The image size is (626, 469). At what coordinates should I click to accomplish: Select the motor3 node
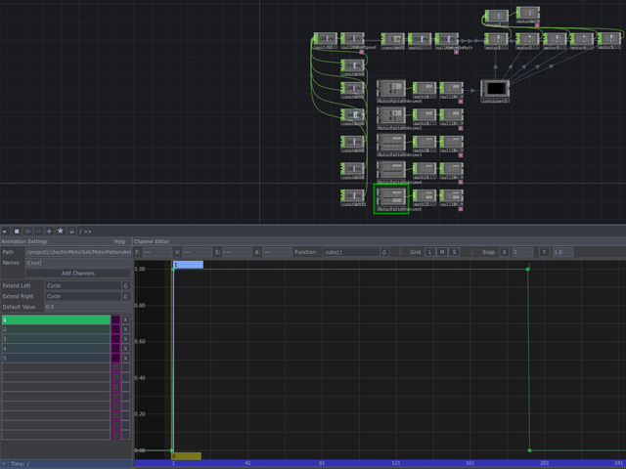[555, 39]
